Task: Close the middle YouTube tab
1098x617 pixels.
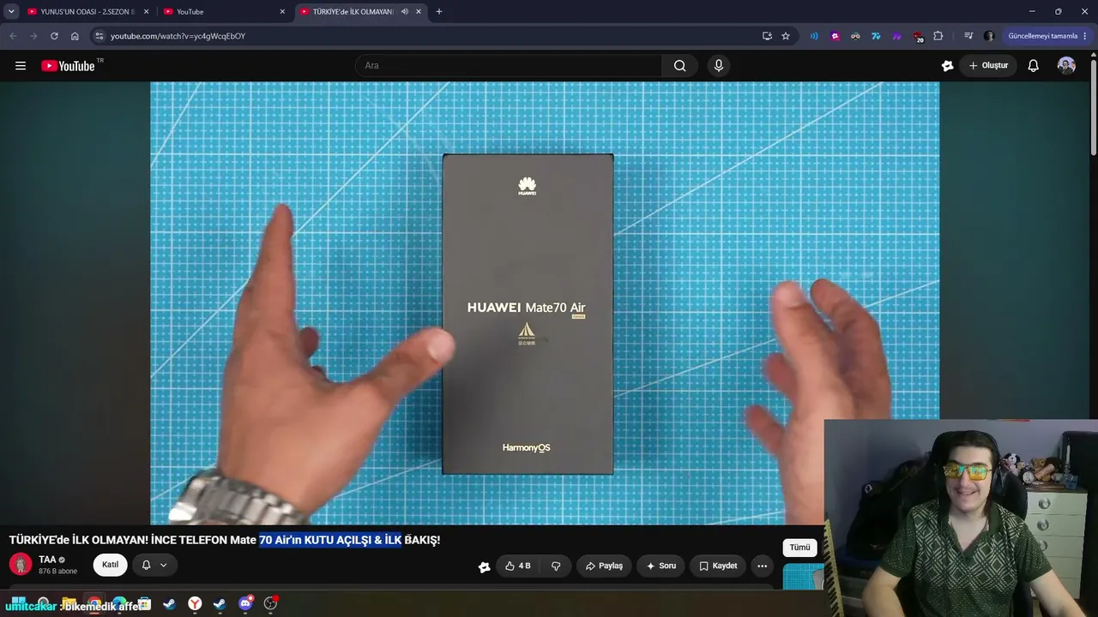Action: coord(282,12)
